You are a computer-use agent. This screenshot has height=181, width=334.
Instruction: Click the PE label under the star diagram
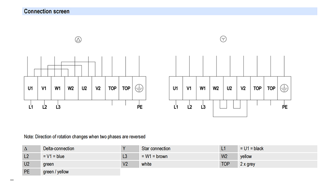click(285, 107)
